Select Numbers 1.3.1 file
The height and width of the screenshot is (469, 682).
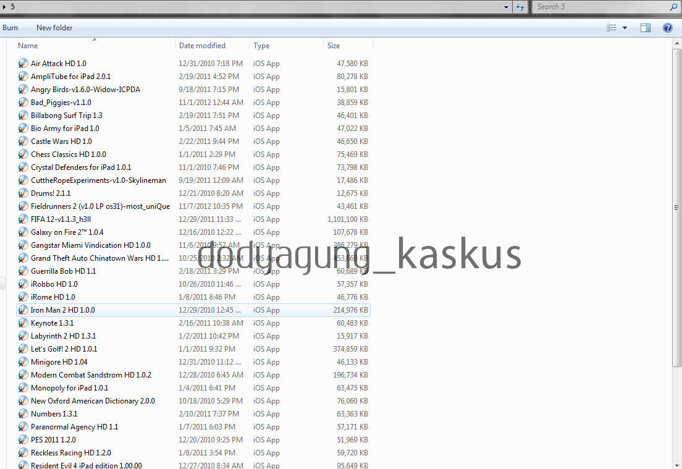click(x=54, y=414)
